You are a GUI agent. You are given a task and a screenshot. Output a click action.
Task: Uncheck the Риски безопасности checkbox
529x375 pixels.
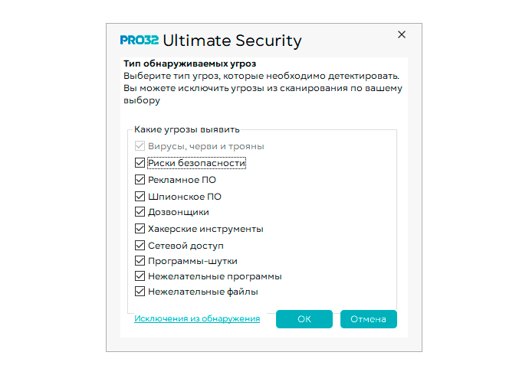[x=140, y=162]
